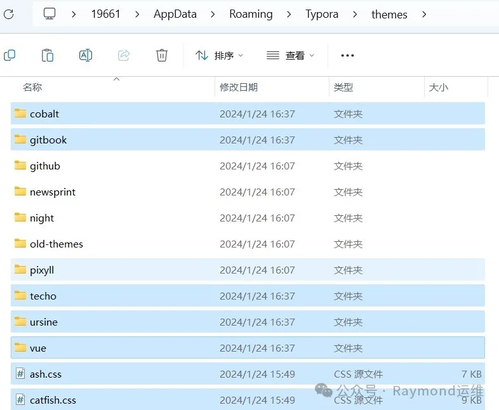Click the ursine folder icon
This screenshot has width=499, height=410.
pos(20,322)
